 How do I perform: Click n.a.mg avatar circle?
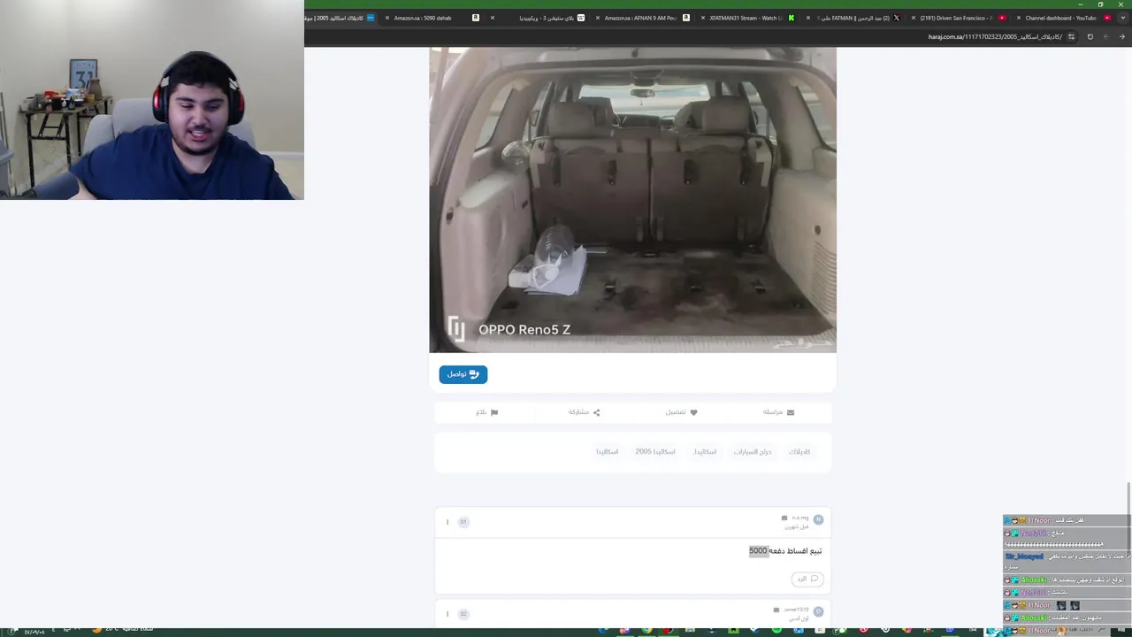point(818,519)
